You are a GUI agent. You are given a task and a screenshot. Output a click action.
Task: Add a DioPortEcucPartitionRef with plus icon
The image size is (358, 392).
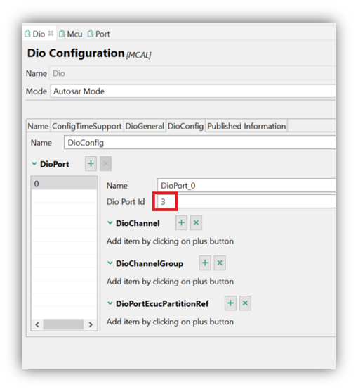[x=230, y=303]
